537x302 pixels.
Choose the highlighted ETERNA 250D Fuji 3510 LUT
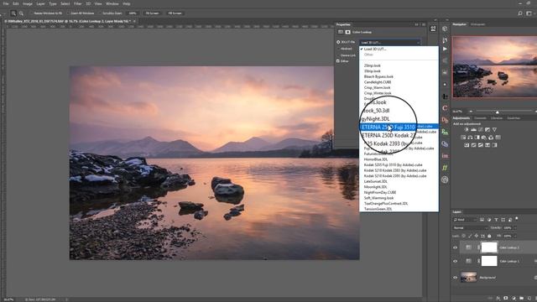(399, 127)
